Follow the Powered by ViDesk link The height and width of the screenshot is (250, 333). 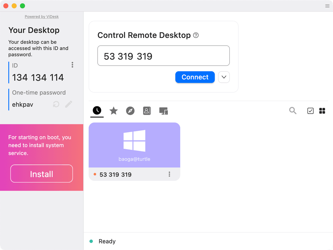point(42,16)
